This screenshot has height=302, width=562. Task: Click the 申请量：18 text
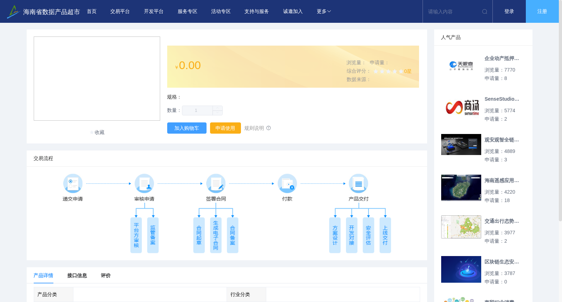click(497, 200)
